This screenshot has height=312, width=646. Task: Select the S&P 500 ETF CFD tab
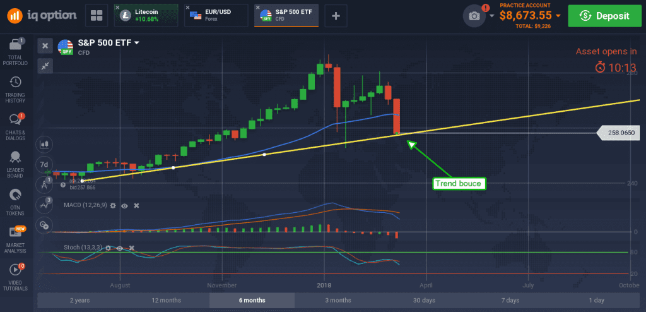286,16
